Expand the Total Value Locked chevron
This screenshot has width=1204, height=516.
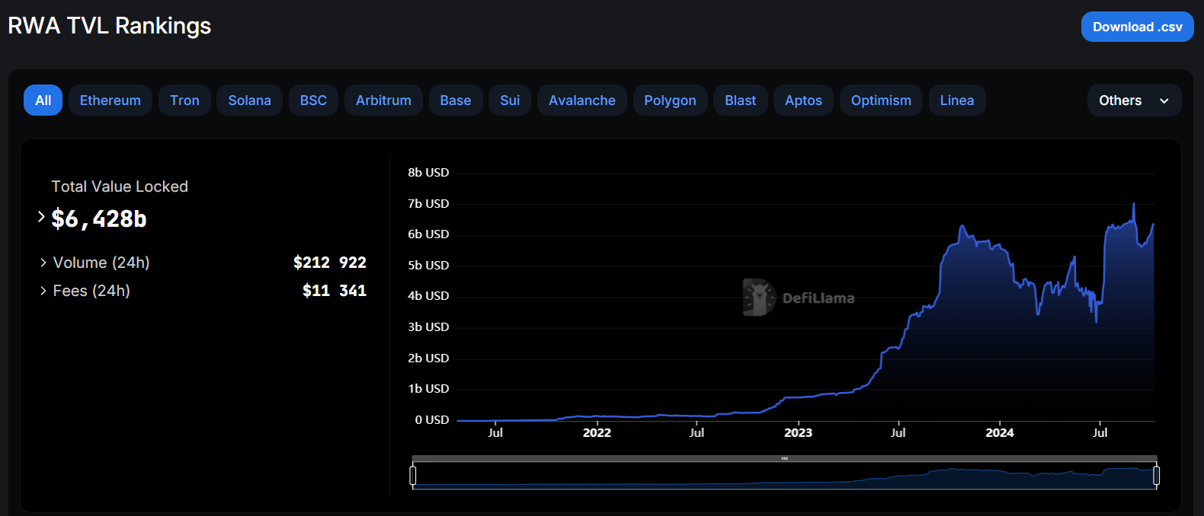41,218
